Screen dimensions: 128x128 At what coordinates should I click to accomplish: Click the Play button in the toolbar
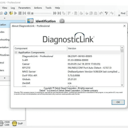[15, 13]
